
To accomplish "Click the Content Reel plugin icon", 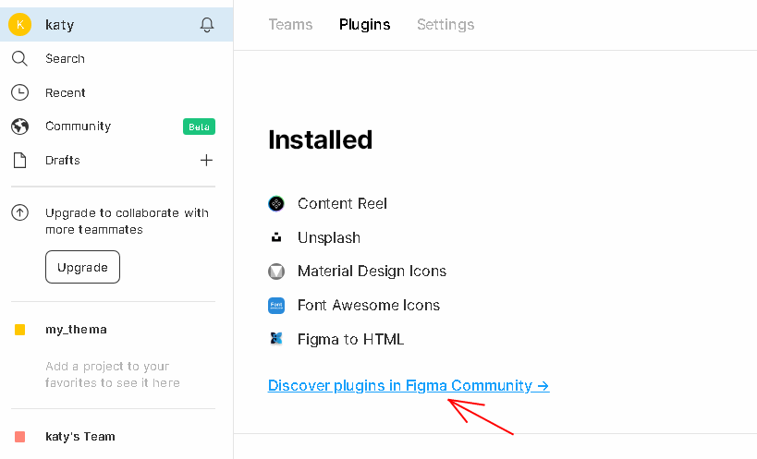I will (x=276, y=204).
